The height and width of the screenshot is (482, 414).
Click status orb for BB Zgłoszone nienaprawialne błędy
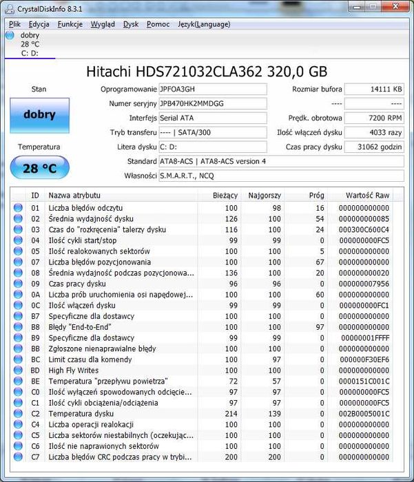coord(18,348)
